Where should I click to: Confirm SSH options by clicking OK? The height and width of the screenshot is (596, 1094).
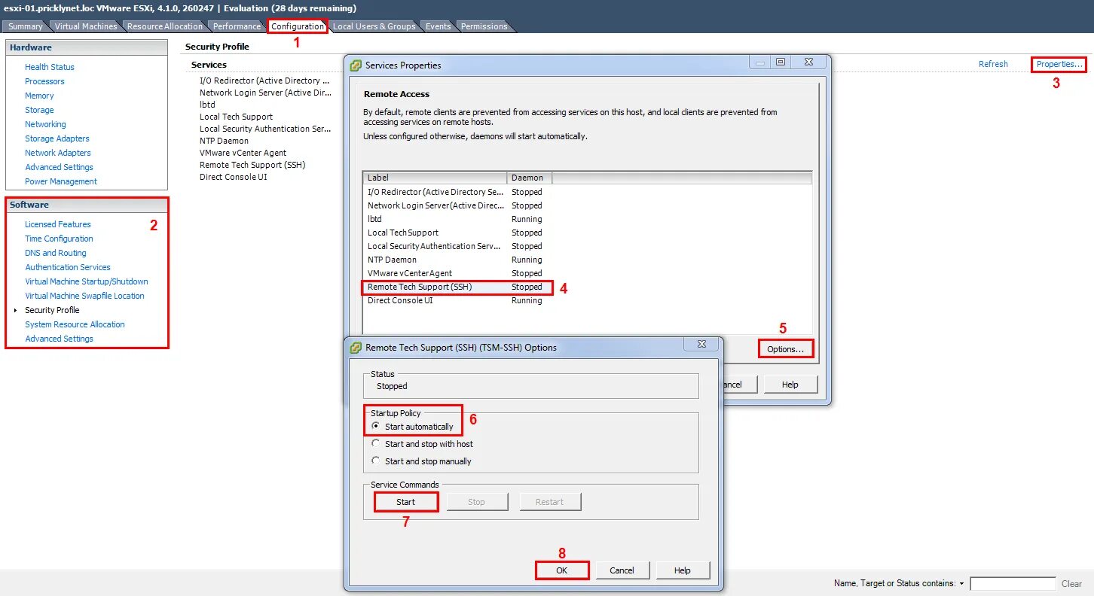561,570
